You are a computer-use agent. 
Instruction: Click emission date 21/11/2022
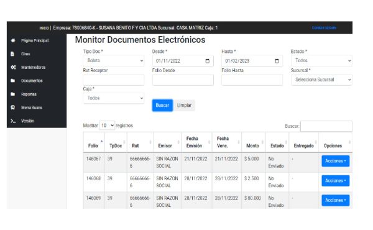pos(196,159)
